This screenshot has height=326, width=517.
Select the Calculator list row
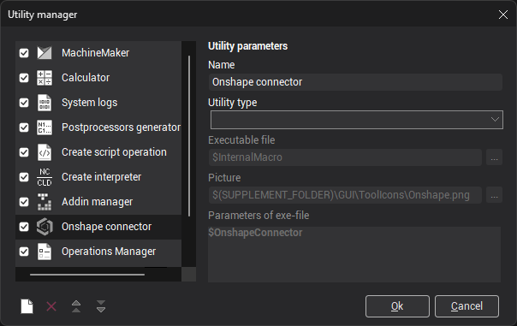pyautogui.click(x=98, y=78)
